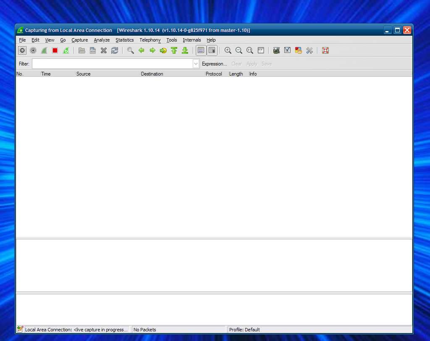Open the Statistics menu
Screen dimensions: 430x341
point(124,40)
